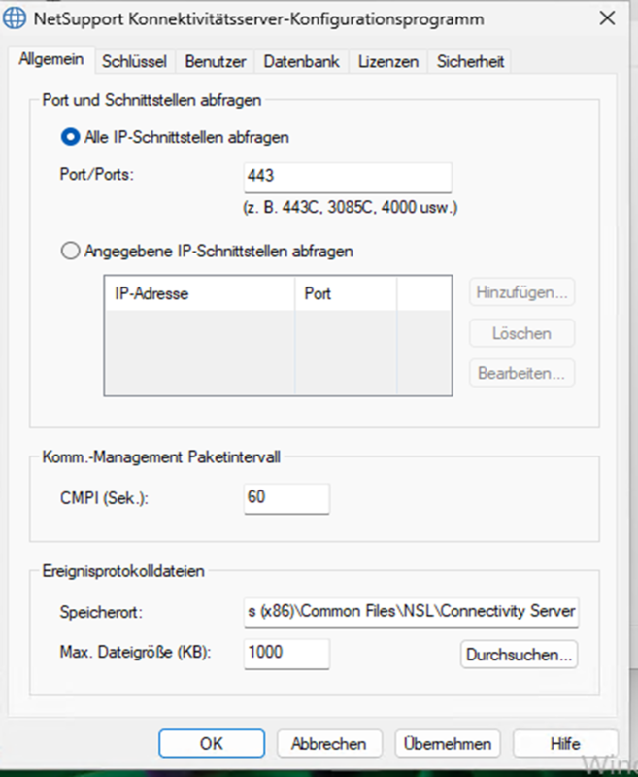Image resolution: width=638 pixels, height=777 pixels.
Task: Open help via the Hilfe button
Action: pyautogui.click(x=564, y=744)
